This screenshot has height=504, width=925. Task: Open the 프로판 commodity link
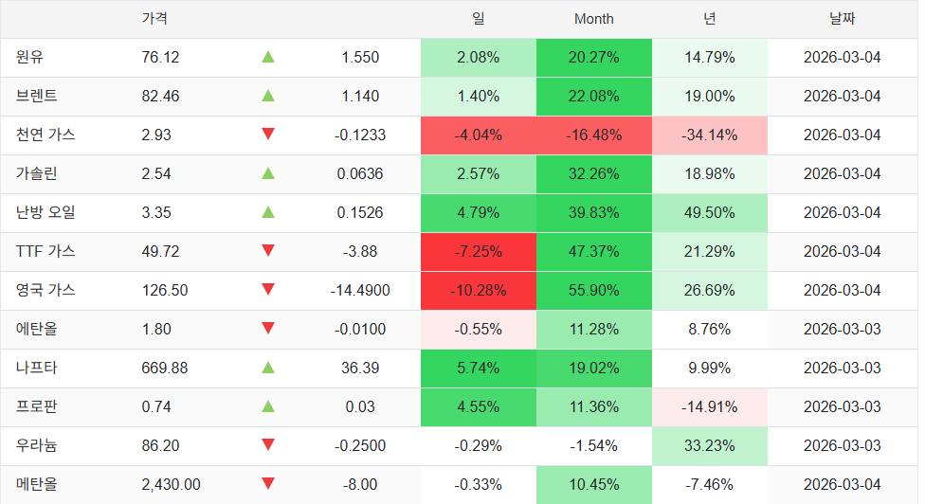[37, 406]
